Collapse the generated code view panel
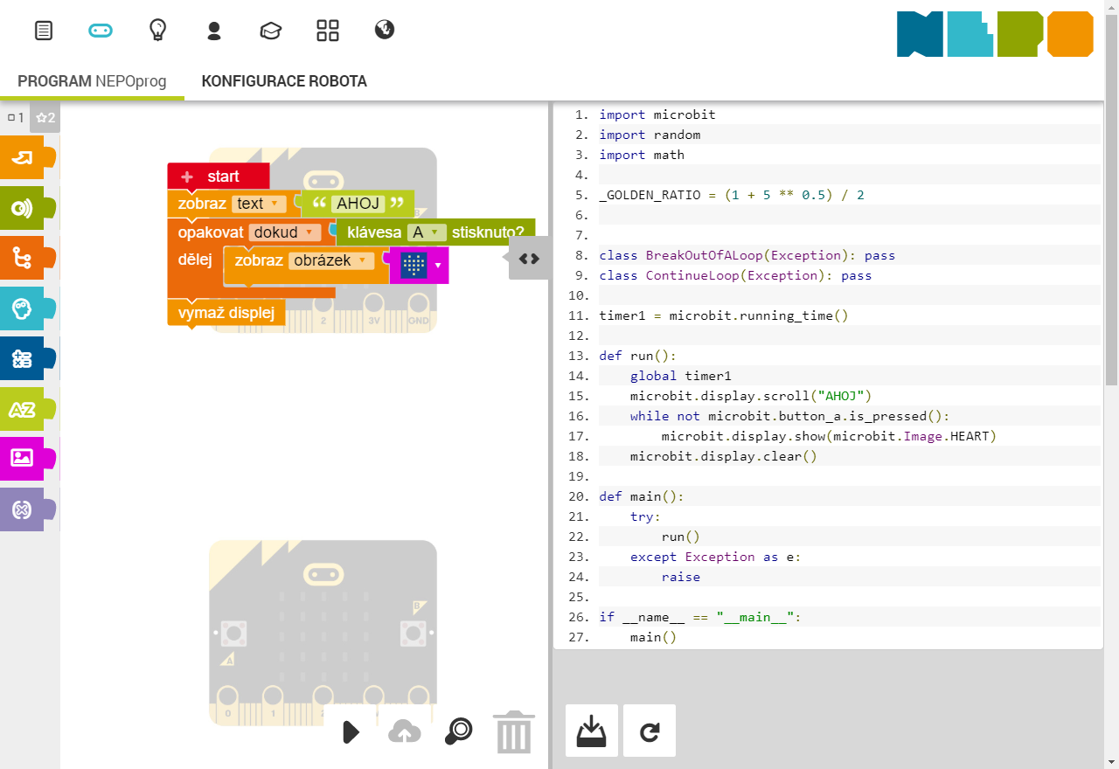The height and width of the screenshot is (769, 1119). click(x=528, y=257)
